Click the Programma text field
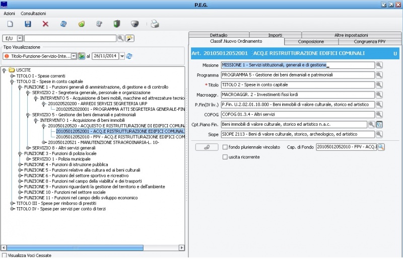 click(298, 75)
